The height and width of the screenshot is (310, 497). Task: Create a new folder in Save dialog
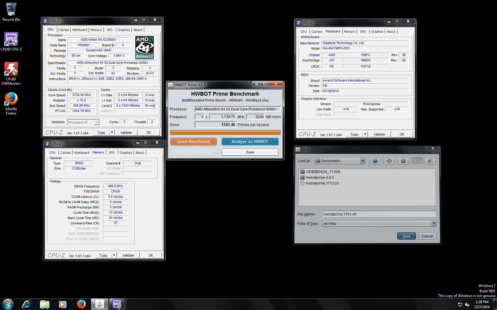tap(403, 161)
